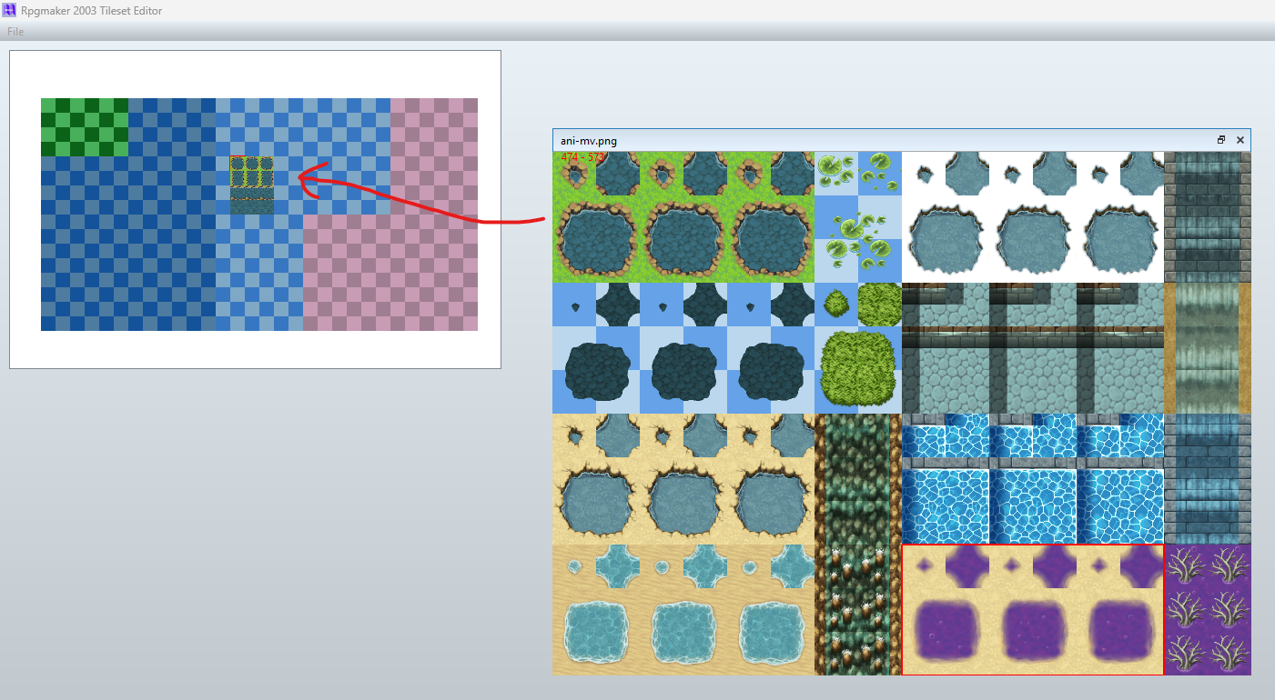Select the mossy cliff waterfall tile
The height and width of the screenshot is (700, 1275).
(858, 479)
